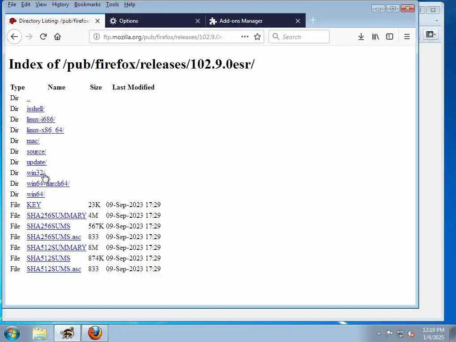
Task: Switch to the Options tab
Action: click(155, 21)
